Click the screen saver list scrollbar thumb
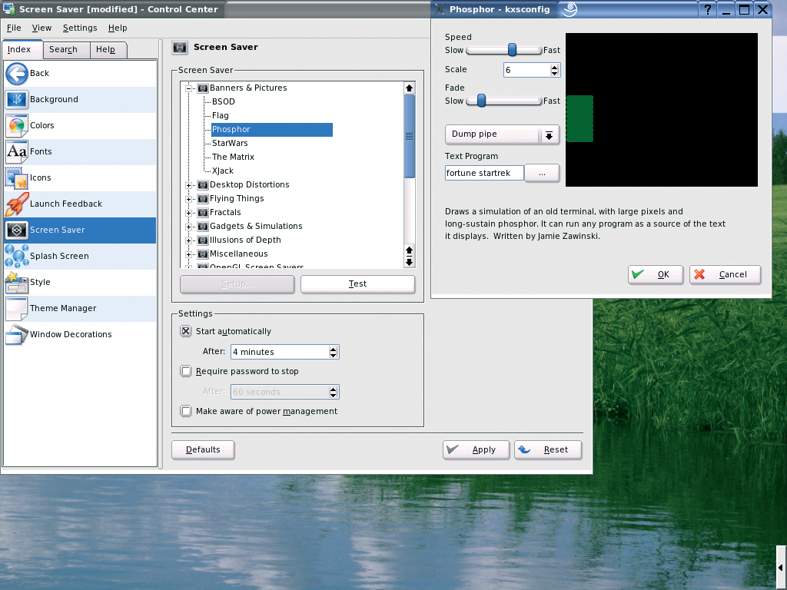The width and height of the screenshot is (787, 590). point(409,136)
